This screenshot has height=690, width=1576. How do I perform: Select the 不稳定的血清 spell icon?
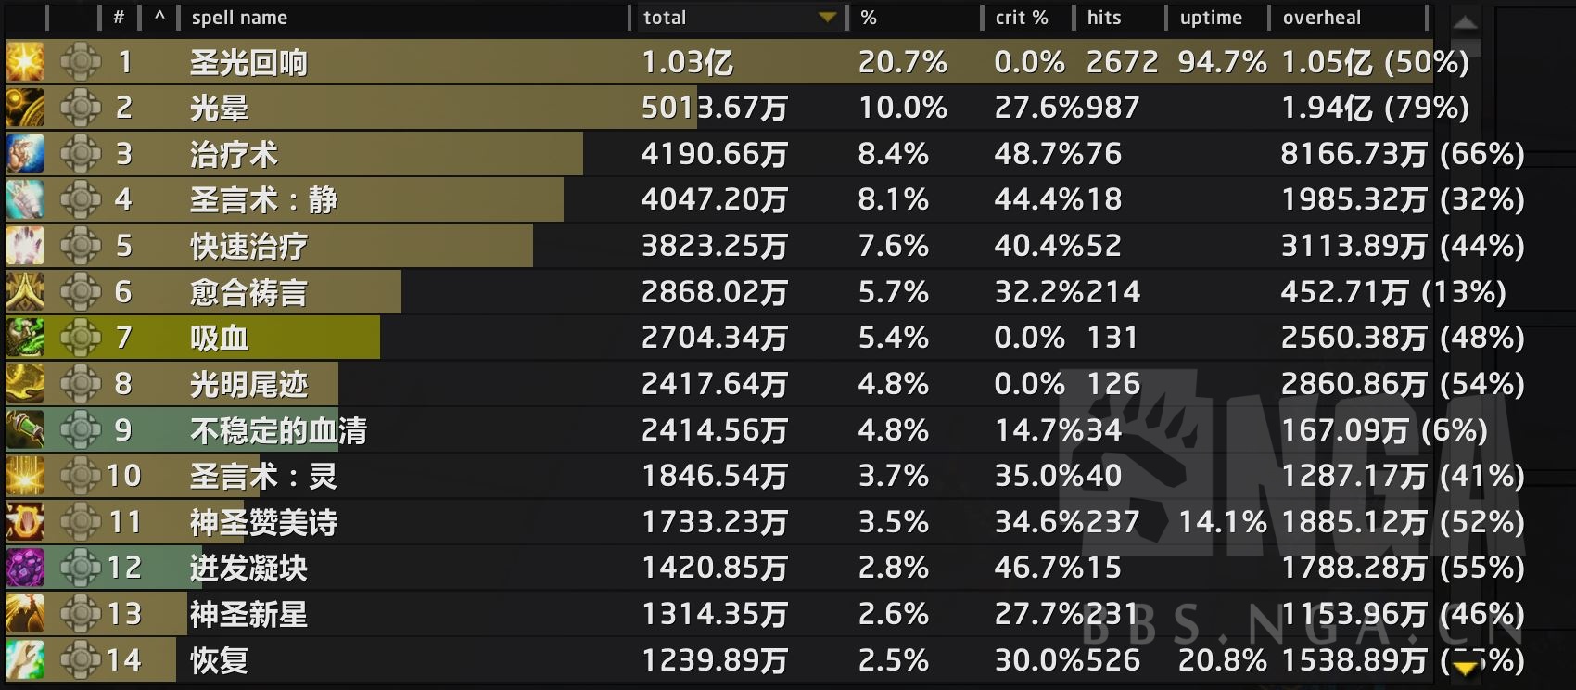tap(25, 429)
